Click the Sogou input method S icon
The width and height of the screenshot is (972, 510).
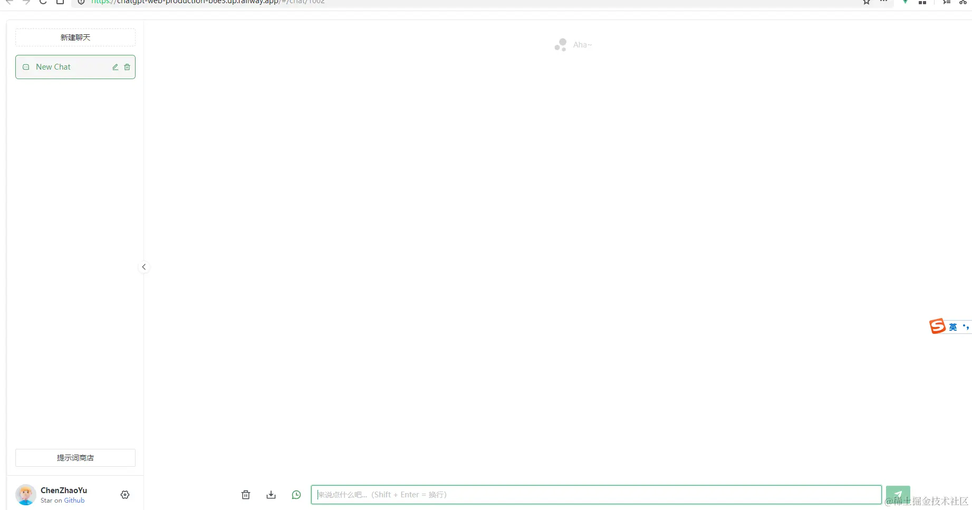coord(937,326)
